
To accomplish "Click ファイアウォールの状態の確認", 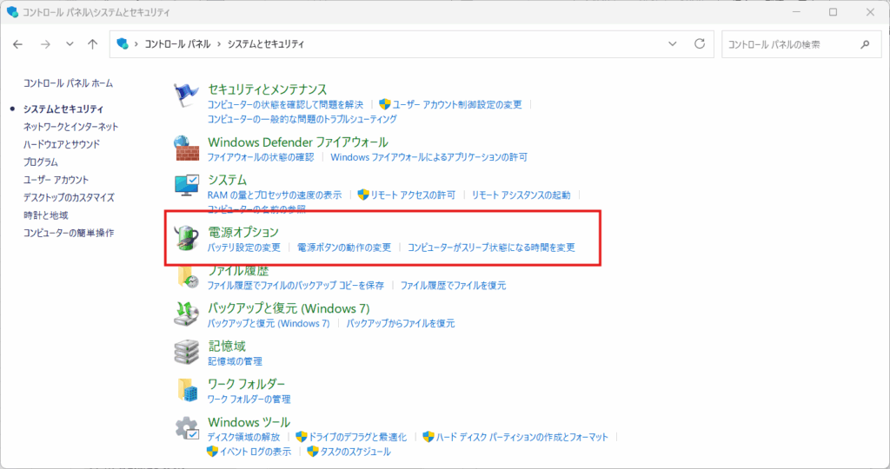I will coord(261,157).
